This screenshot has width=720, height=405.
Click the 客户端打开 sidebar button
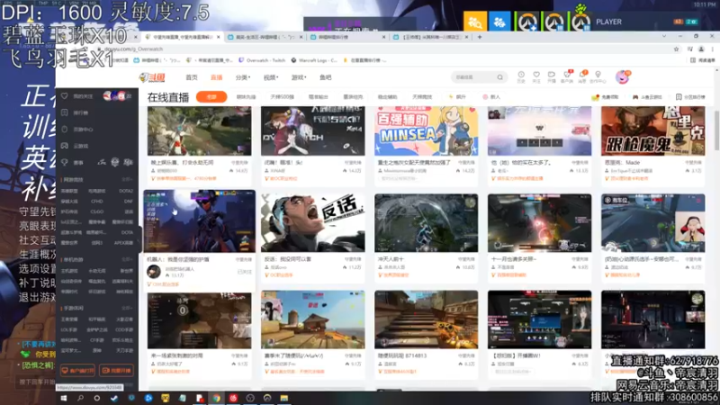click(77, 370)
